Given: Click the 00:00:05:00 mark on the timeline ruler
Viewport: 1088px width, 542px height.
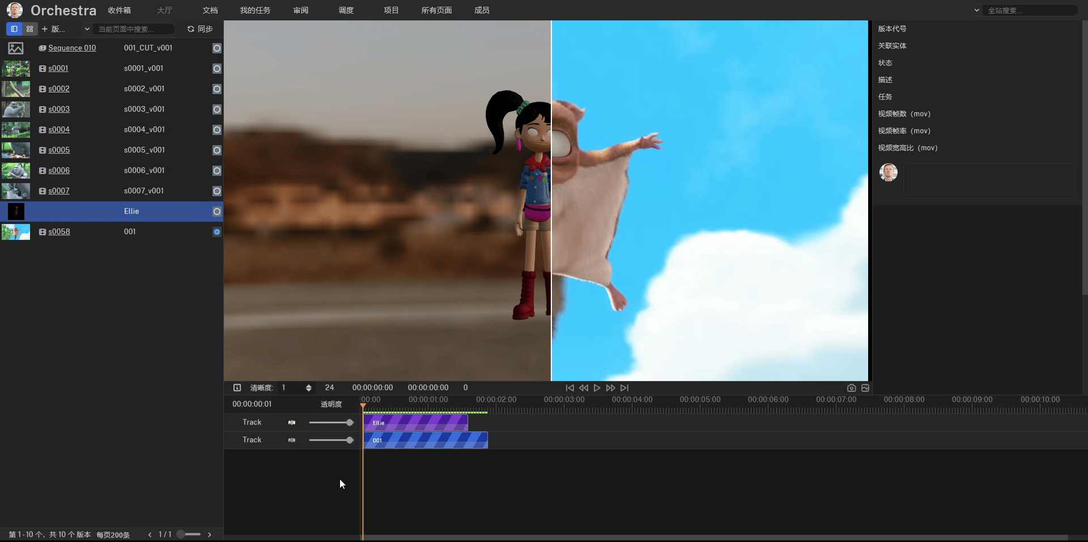Looking at the screenshot, I should pos(700,400).
